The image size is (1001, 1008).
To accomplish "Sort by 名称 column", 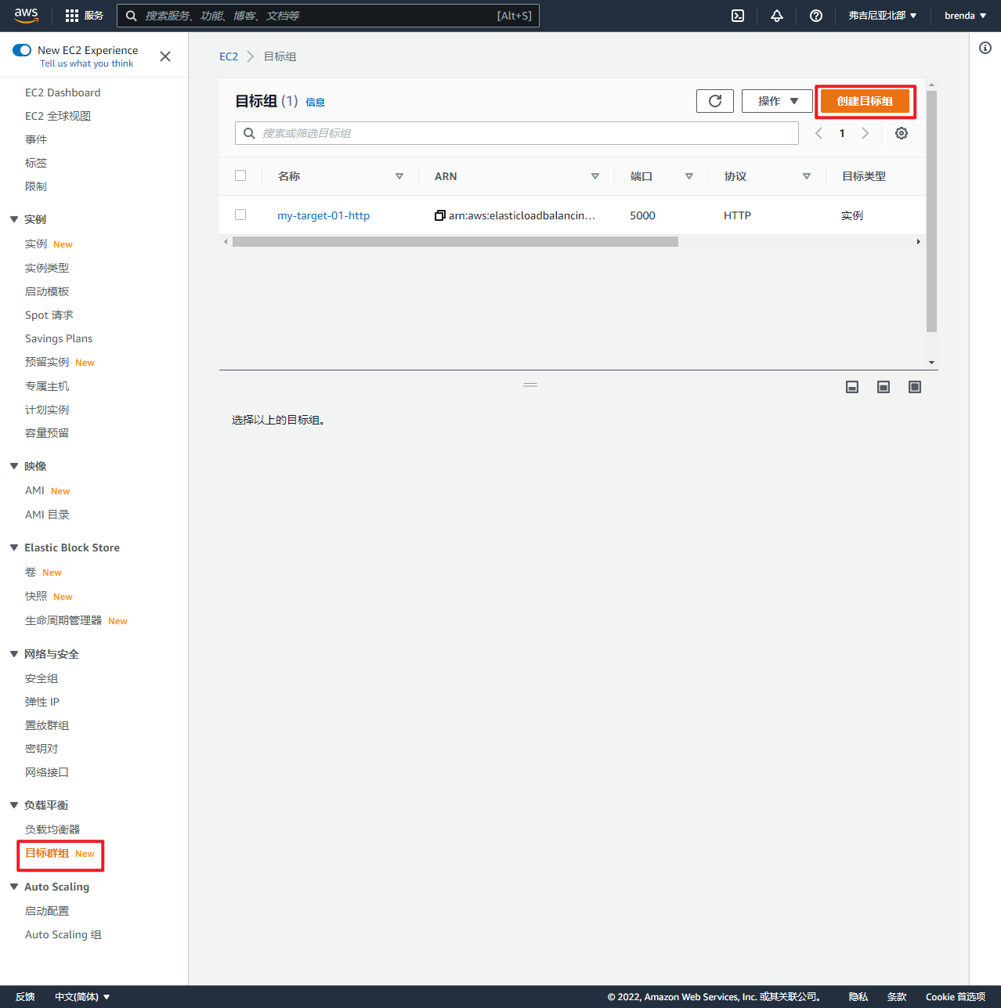I will pyautogui.click(x=399, y=176).
